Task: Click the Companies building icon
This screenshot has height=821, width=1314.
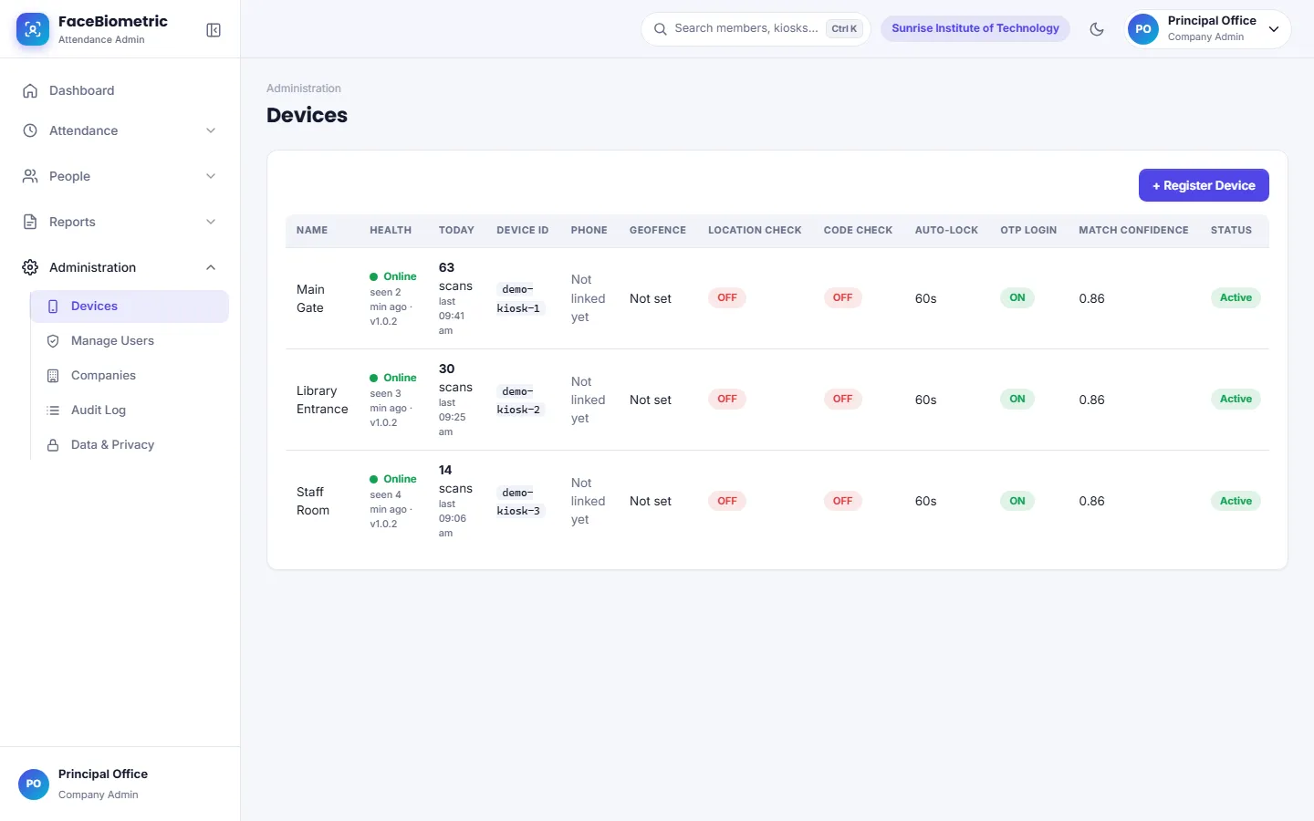Action: (53, 376)
